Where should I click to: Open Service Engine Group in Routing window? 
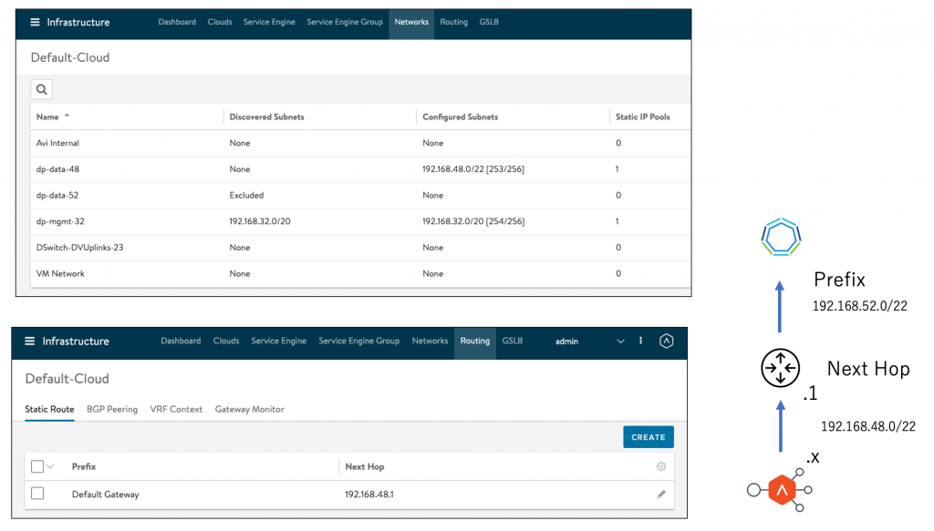tap(359, 341)
